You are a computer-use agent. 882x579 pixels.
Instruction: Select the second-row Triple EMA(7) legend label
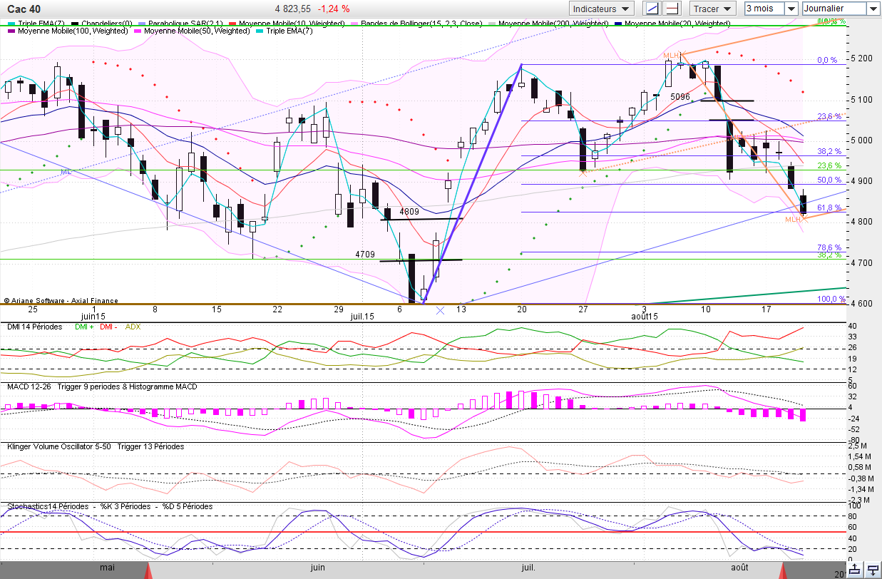pos(289,31)
